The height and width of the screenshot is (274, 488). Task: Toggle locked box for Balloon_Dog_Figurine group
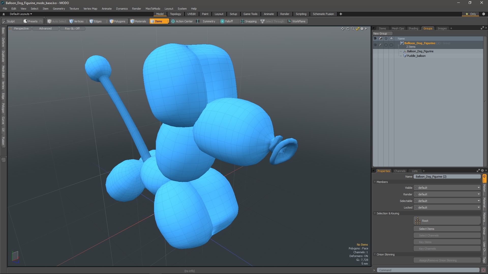click(x=391, y=45)
